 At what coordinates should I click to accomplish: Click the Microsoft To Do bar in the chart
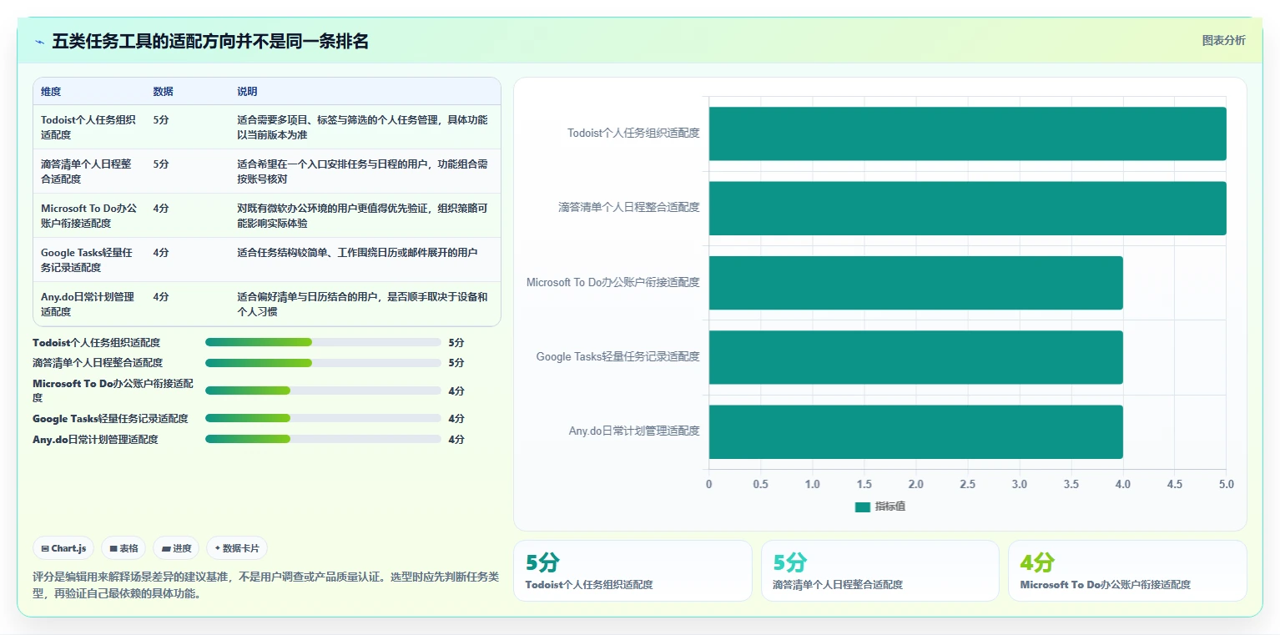916,283
